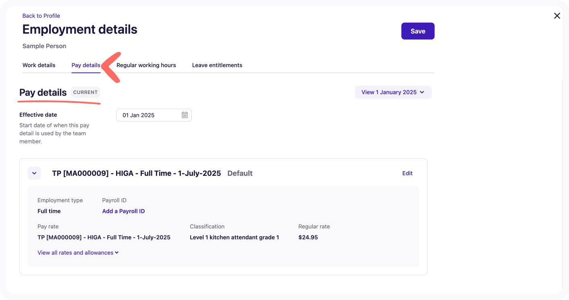Image resolution: width=569 pixels, height=300 pixels.
Task: Close the Employment details dialog
Action: [x=557, y=16]
